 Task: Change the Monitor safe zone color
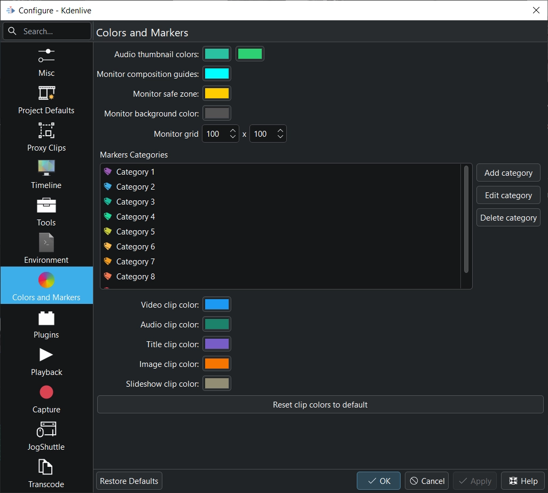[217, 93]
